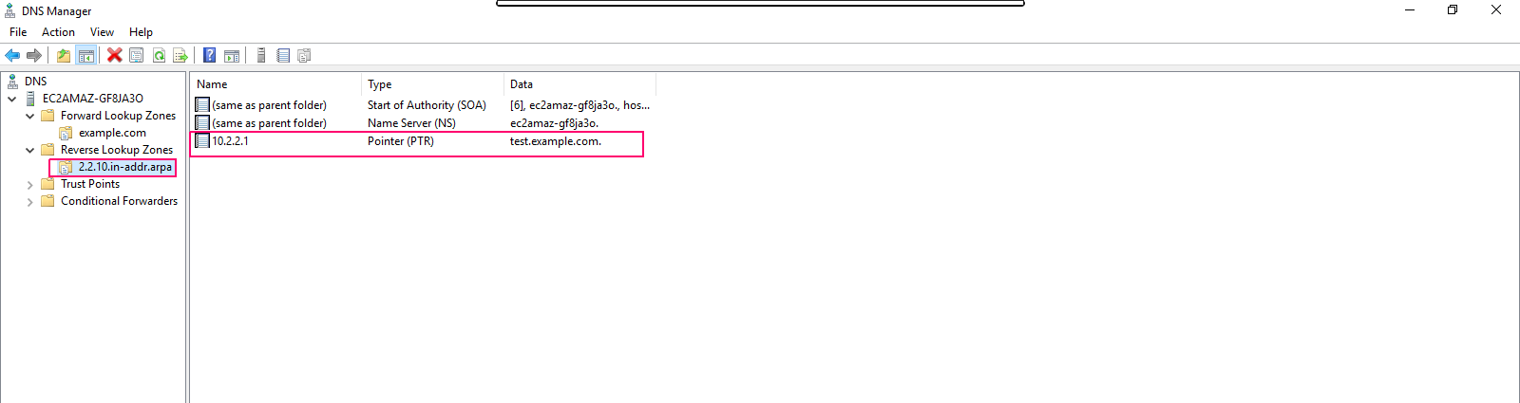Go up one level with folder icon
Screen dimensions: 1520x403
point(63,56)
